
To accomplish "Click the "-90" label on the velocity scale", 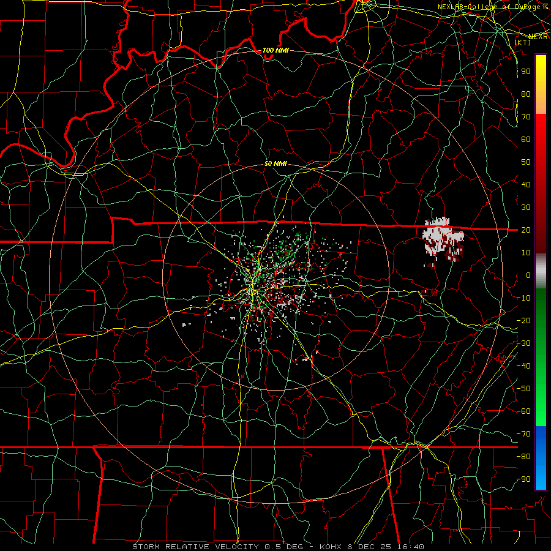I will point(524,479).
